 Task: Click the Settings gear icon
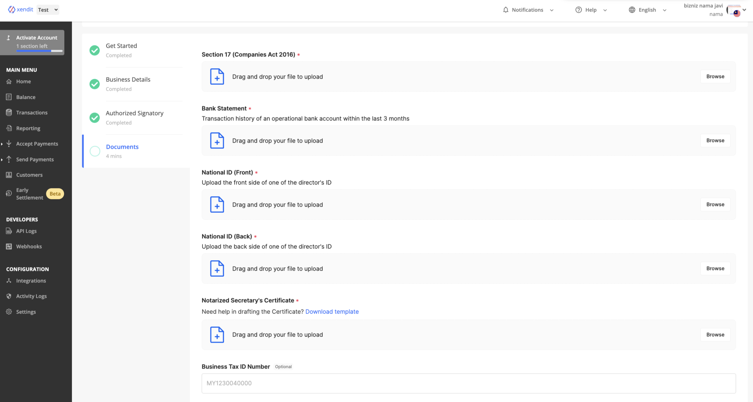[x=9, y=312]
